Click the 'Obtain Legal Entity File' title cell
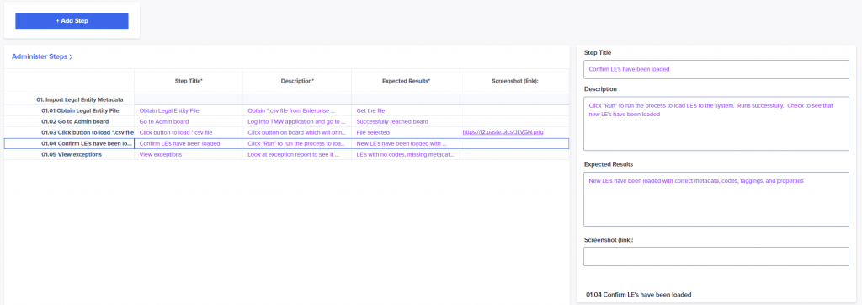Viewport: 862px width, 305px height. pos(188,110)
